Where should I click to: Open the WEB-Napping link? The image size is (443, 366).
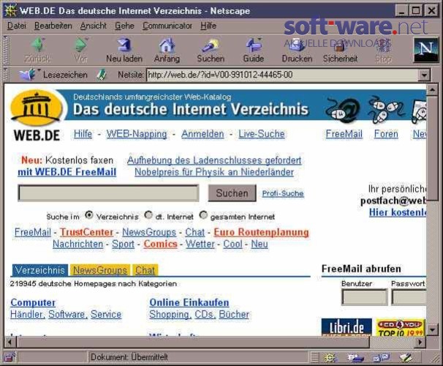pyautogui.click(x=137, y=134)
